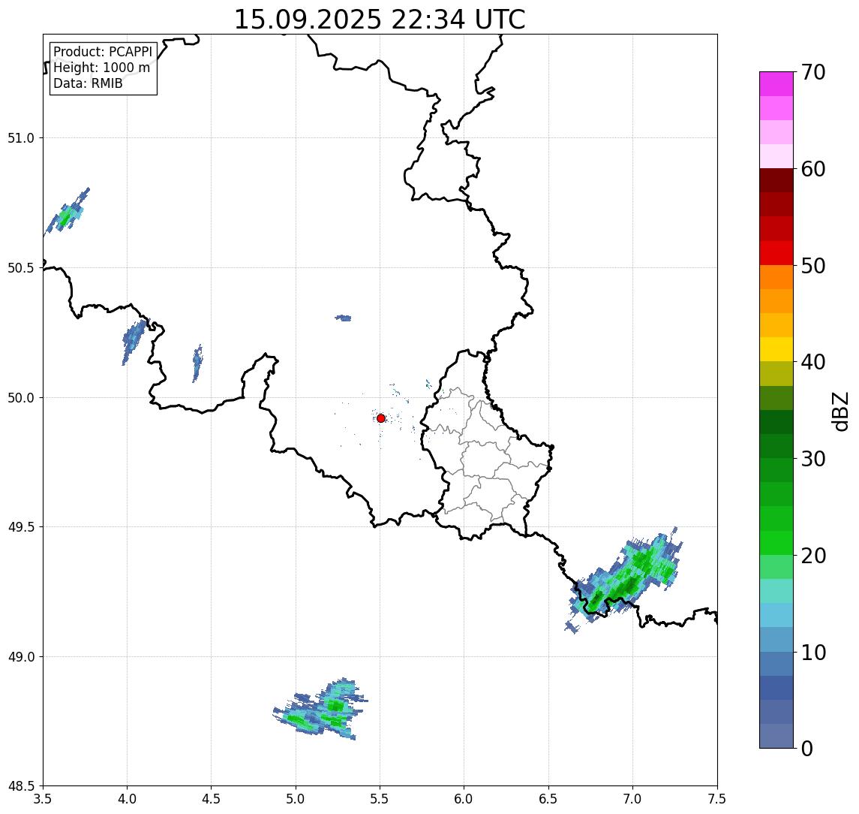Viewport: 859px width, 814px height.
Task: Click the colorbar tick label 30
Action: coord(813,459)
